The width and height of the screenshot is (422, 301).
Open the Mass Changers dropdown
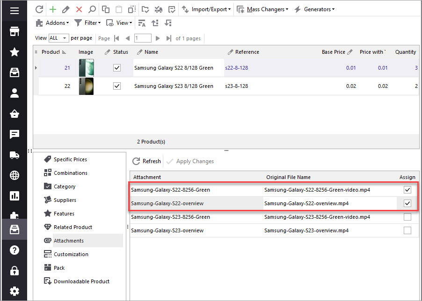click(262, 9)
